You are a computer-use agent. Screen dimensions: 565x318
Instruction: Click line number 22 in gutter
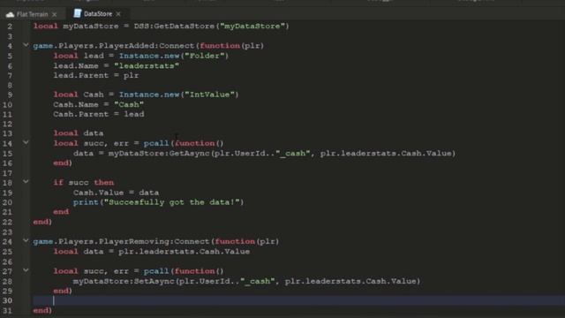pyautogui.click(x=7, y=222)
